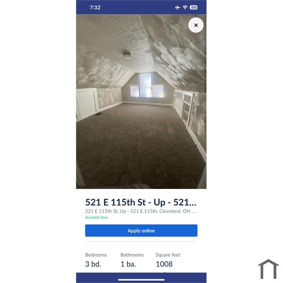
Task: Tap the Cleveland, OH address subtitle
Action: (140, 211)
